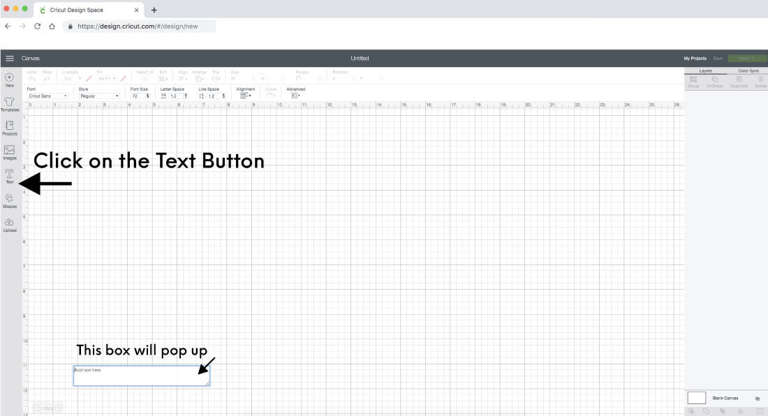Open the Edit dropdown
The image size is (768, 416).
pyautogui.click(x=163, y=78)
